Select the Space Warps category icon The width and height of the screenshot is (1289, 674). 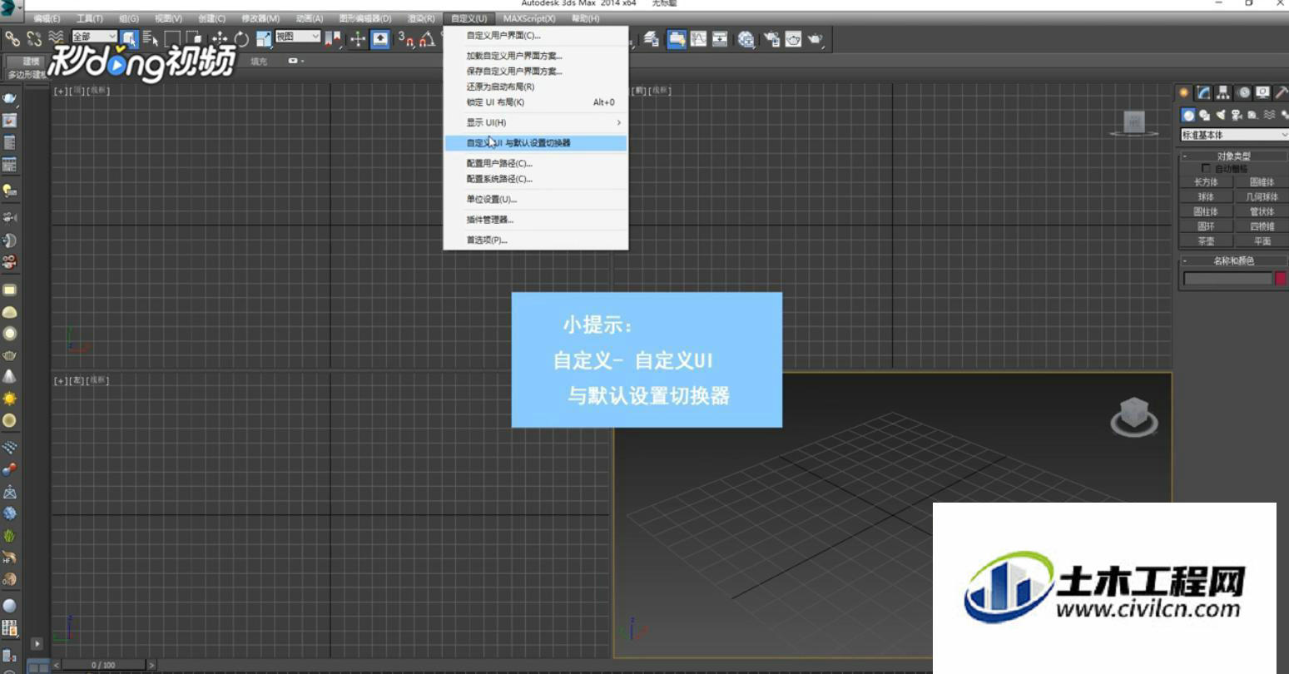pos(1269,115)
